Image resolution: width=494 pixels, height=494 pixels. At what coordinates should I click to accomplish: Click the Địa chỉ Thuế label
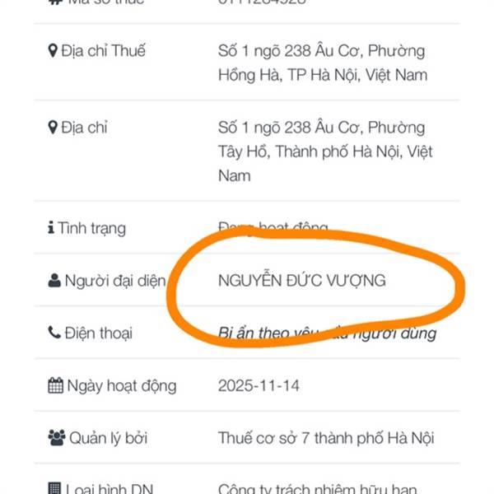point(103,51)
